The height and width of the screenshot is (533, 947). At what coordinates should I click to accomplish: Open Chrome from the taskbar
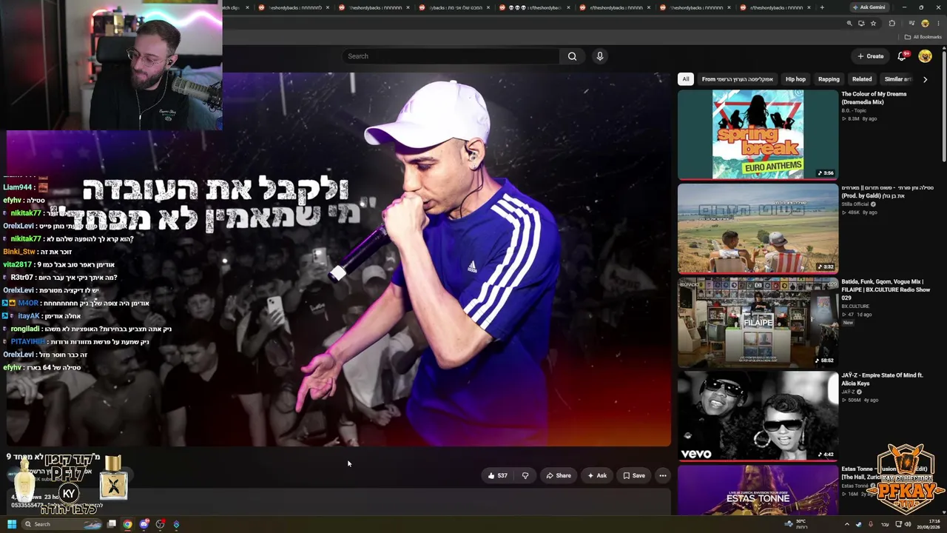128,524
